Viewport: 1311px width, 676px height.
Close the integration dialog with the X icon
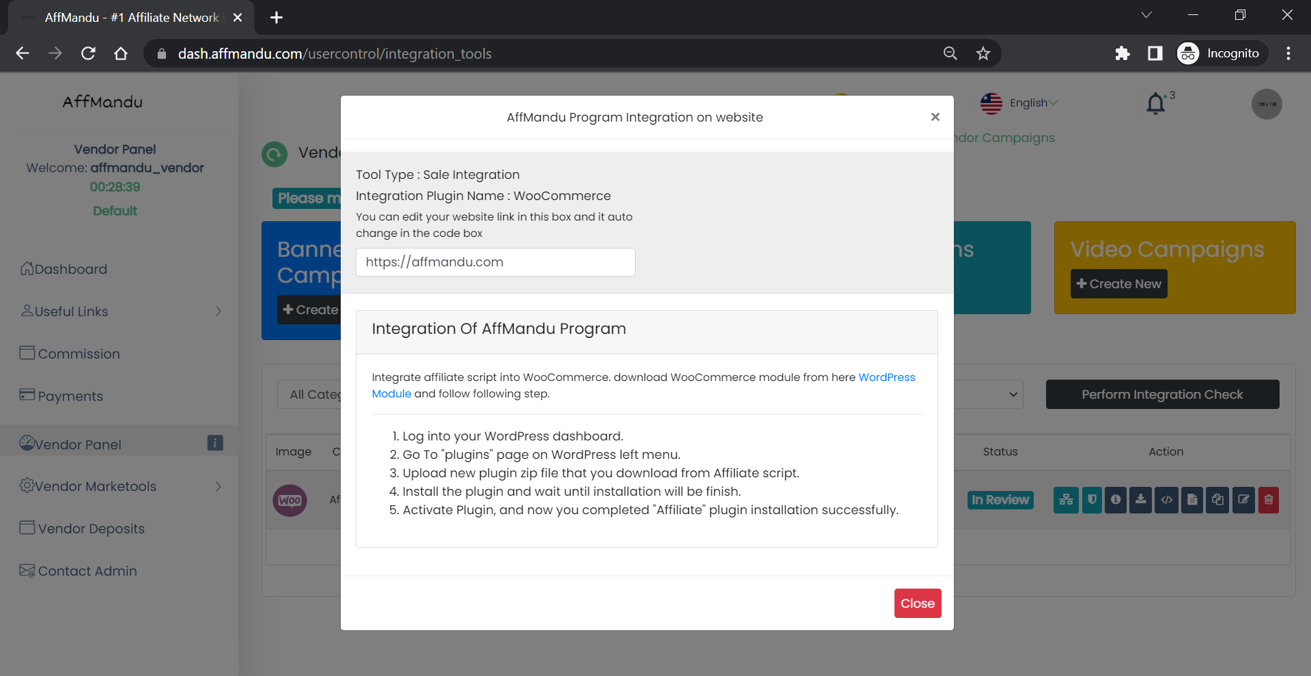pos(935,117)
